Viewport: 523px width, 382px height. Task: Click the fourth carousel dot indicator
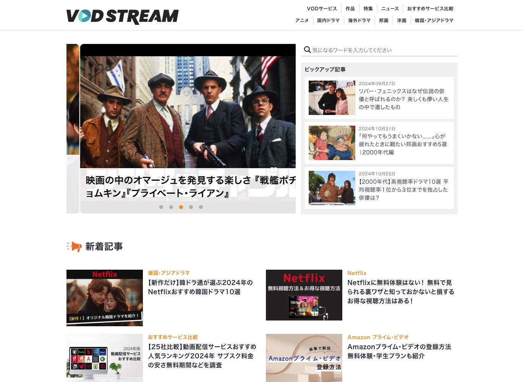[x=191, y=207]
